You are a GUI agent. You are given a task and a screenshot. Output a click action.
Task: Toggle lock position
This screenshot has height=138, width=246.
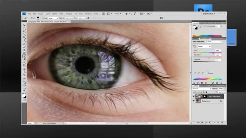point(204,92)
